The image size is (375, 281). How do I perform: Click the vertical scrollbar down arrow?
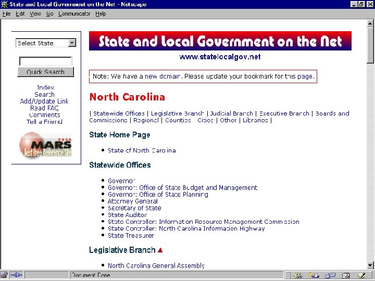click(370, 265)
